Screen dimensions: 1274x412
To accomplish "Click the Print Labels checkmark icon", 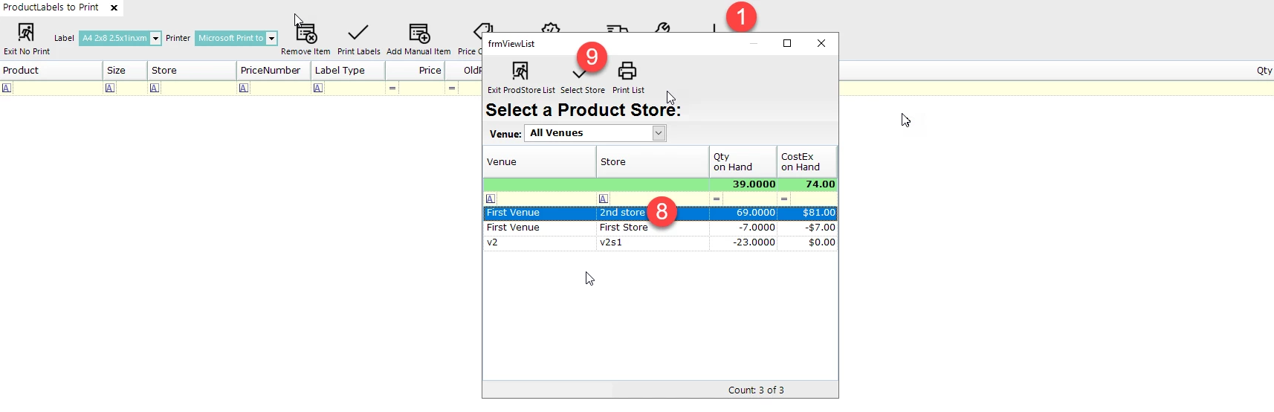I will point(358,33).
